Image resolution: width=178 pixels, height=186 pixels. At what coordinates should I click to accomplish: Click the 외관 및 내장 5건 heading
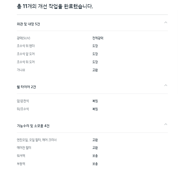(28, 24)
